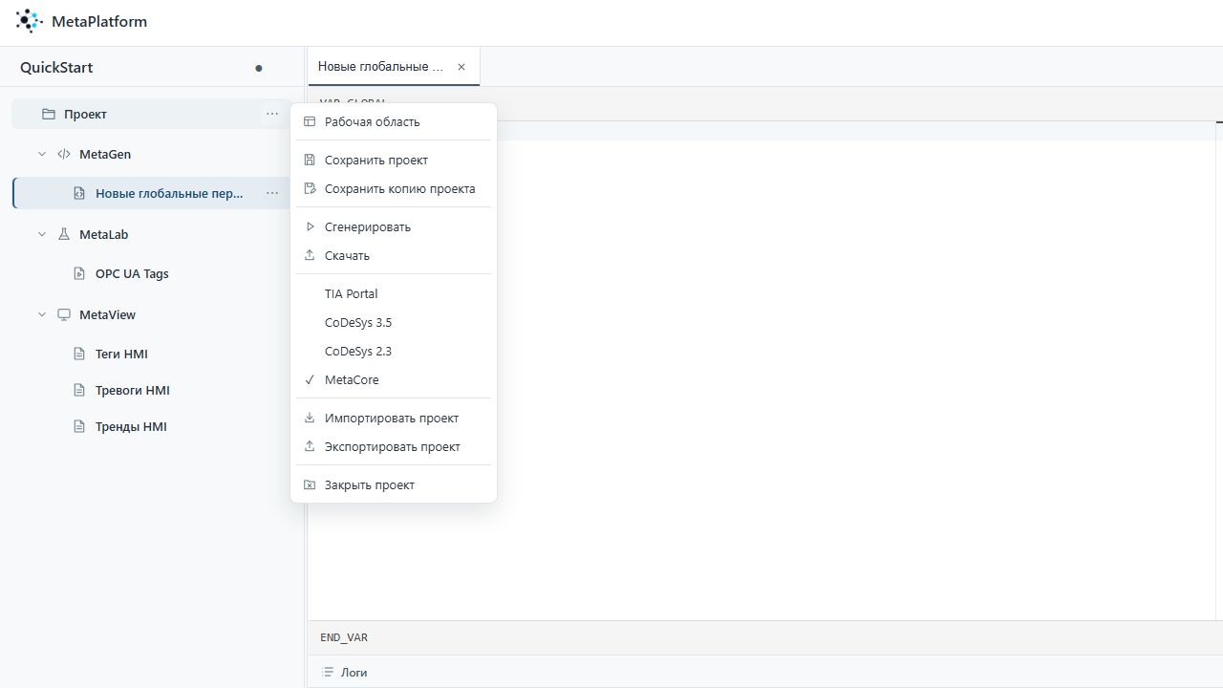
Task: Click the document icon of Тревоги HMI
Action: [x=79, y=390]
